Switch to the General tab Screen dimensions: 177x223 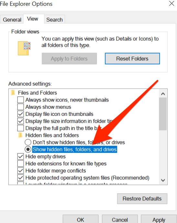pyautogui.click(x=12, y=20)
